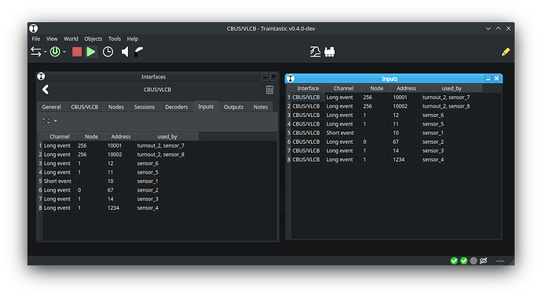
Task: Click the gray circle status icon
Action: coord(474,261)
